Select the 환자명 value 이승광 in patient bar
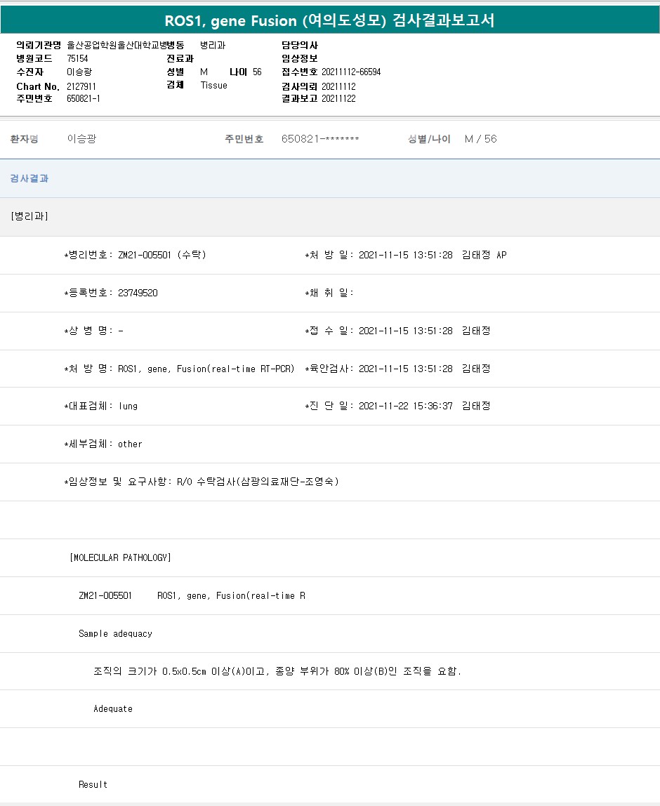The image size is (660, 806). 81,139
